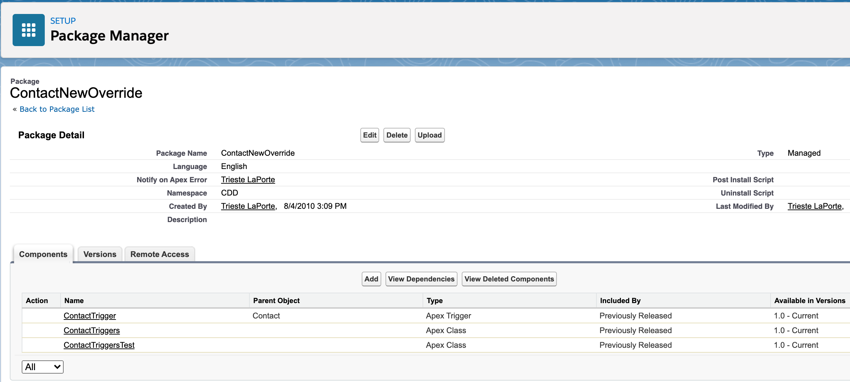Click 1.0 - Current in ContactTriggersTest row
This screenshot has height=382, width=850.
click(x=796, y=345)
